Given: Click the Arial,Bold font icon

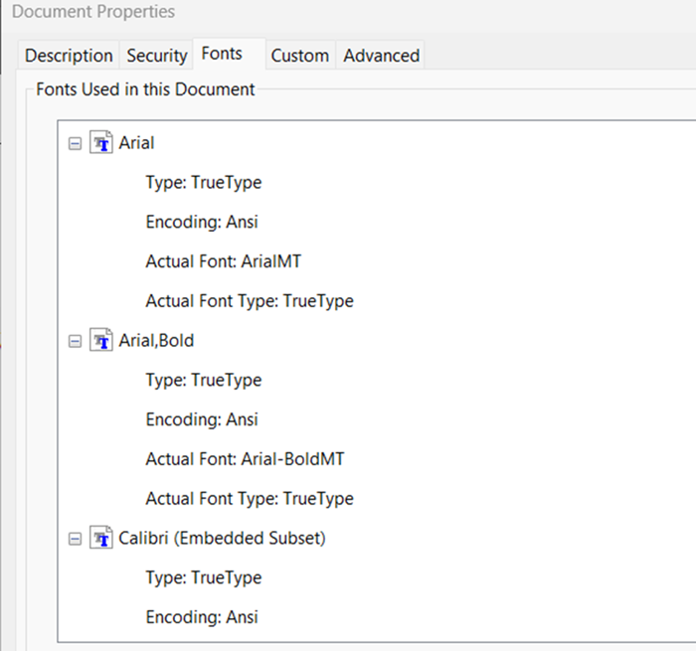Looking at the screenshot, I should pyautogui.click(x=102, y=341).
